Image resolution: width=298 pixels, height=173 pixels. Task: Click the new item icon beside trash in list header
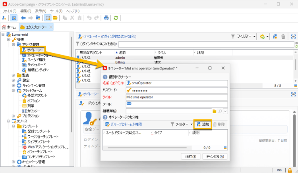coord(275,37)
